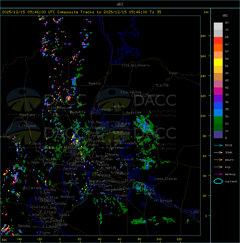This screenshot has height=243, width=240.
Task: Click the pink bip arrow icon
Action: click(x=218, y=167)
